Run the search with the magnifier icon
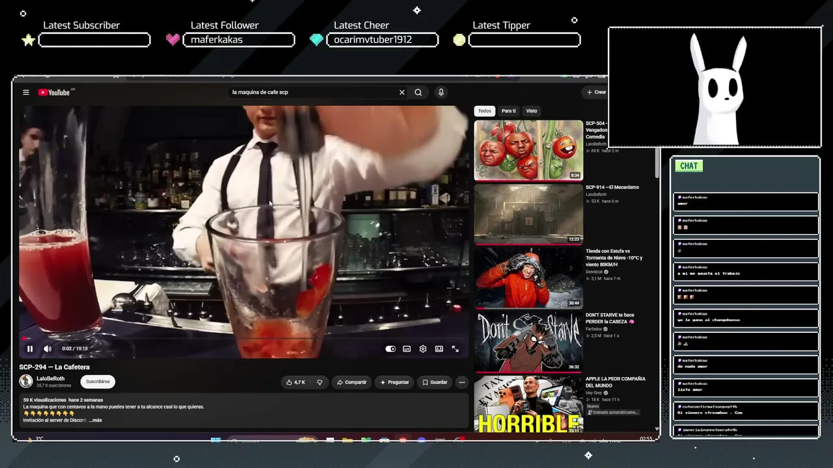This screenshot has width=833, height=468. [x=418, y=92]
